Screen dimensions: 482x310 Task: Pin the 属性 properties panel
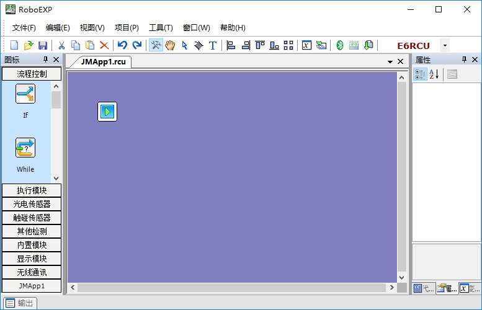pos(464,60)
